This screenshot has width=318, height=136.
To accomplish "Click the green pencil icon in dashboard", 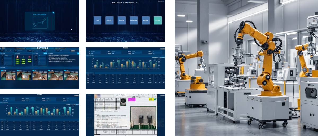I will click(23, 56).
